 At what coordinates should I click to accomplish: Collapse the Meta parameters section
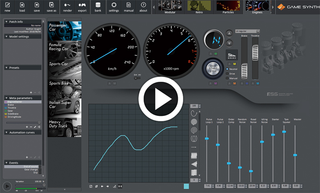click(6, 98)
